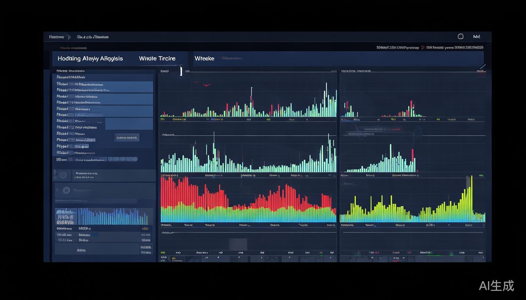Open the 'Hodting Alayy Afigglsis' tab

(x=90, y=59)
